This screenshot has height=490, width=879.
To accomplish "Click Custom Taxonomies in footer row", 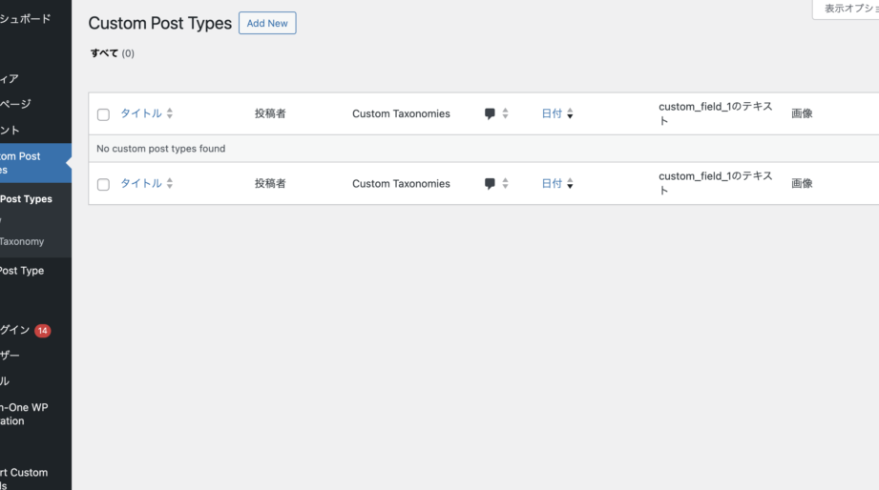I will click(x=401, y=184).
